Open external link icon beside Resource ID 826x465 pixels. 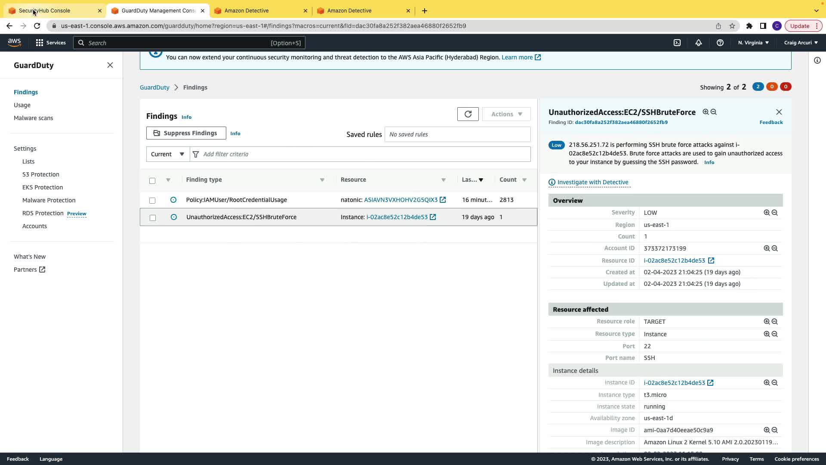click(711, 260)
